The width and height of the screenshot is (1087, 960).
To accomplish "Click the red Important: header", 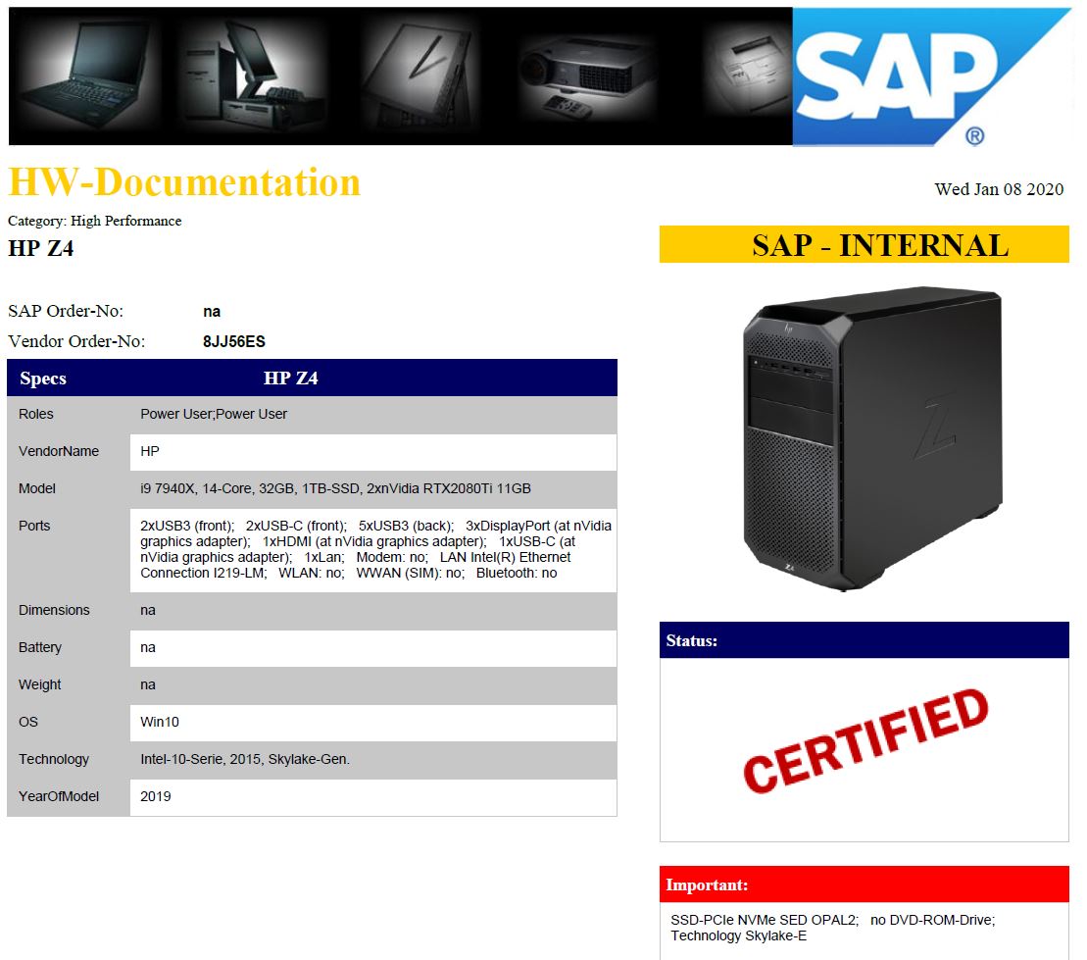I will [x=864, y=884].
